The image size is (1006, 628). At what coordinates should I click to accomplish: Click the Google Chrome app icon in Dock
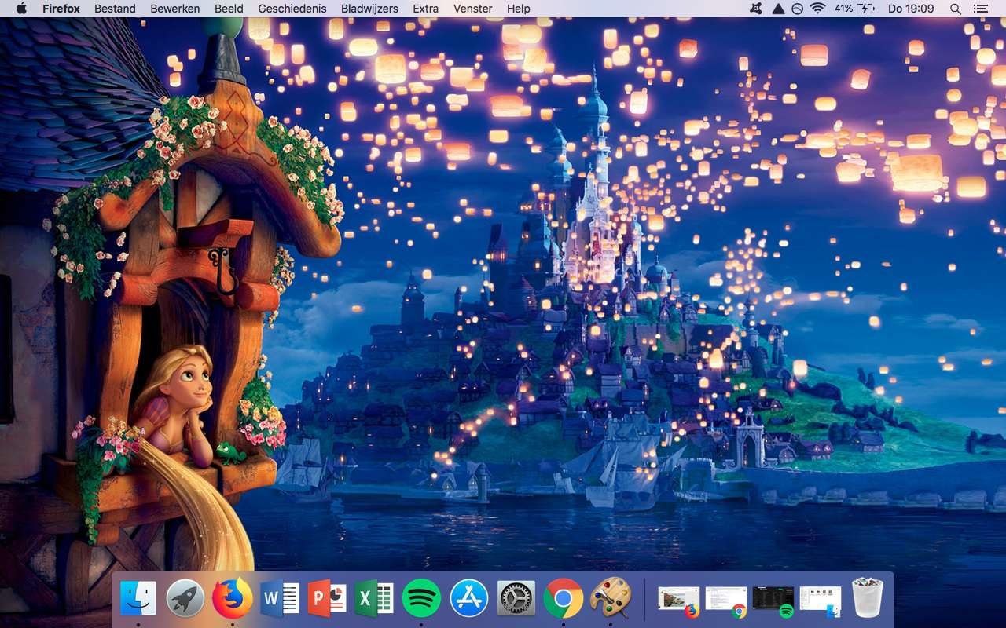[x=564, y=599]
